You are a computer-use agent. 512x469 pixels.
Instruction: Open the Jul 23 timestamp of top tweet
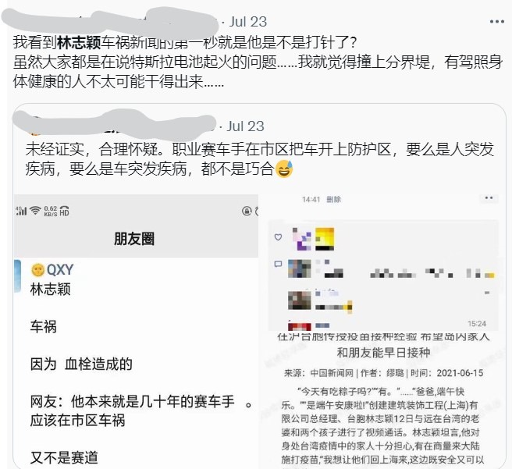click(x=248, y=22)
